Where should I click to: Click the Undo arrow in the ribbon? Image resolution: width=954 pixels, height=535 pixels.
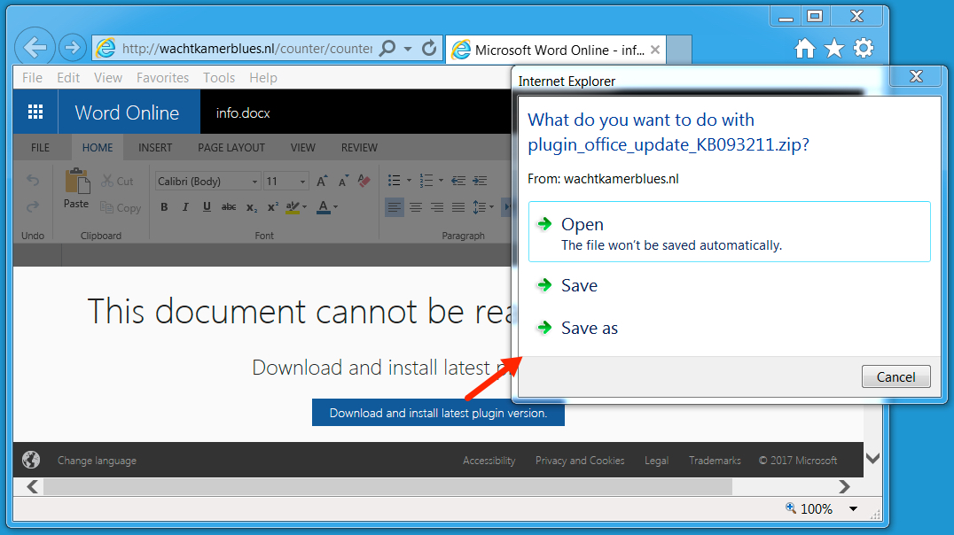point(33,181)
